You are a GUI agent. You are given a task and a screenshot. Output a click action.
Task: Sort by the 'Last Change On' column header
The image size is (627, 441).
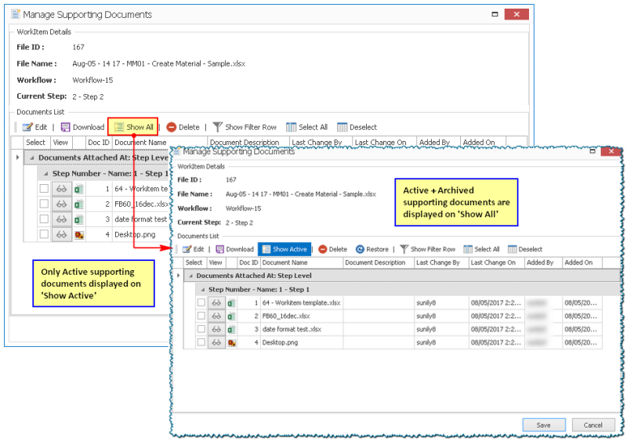pos(494,262)
